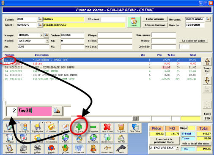Click the Le client est arrivé button
Screen dimensions: 214x155
pos(193,41)
